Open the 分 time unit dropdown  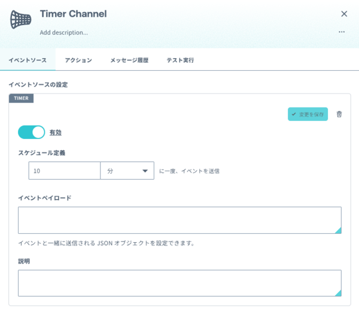tap(127, 171)
